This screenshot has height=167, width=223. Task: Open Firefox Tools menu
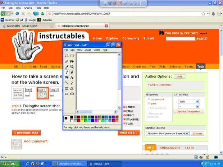coord(38,8)
